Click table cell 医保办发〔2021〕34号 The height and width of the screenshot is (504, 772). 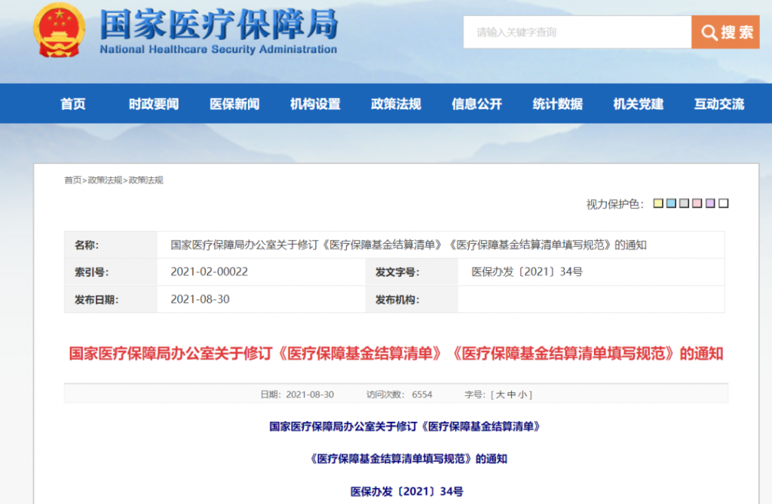tap(527, 272)
